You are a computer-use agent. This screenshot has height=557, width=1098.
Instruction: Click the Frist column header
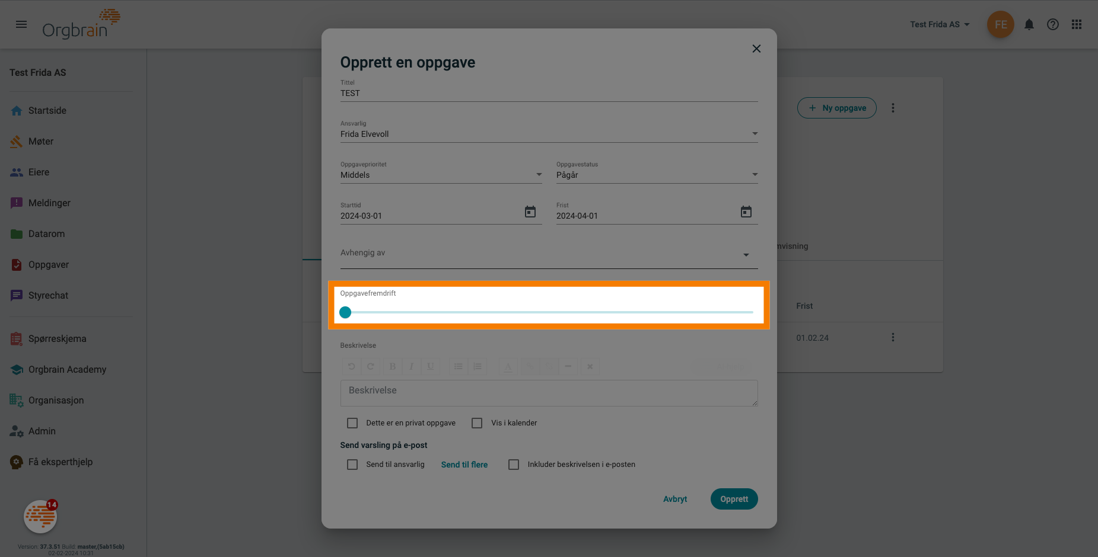tap(804, 306)
